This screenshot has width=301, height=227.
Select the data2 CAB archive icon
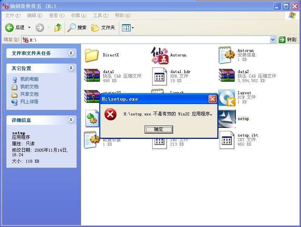(227, 75)
